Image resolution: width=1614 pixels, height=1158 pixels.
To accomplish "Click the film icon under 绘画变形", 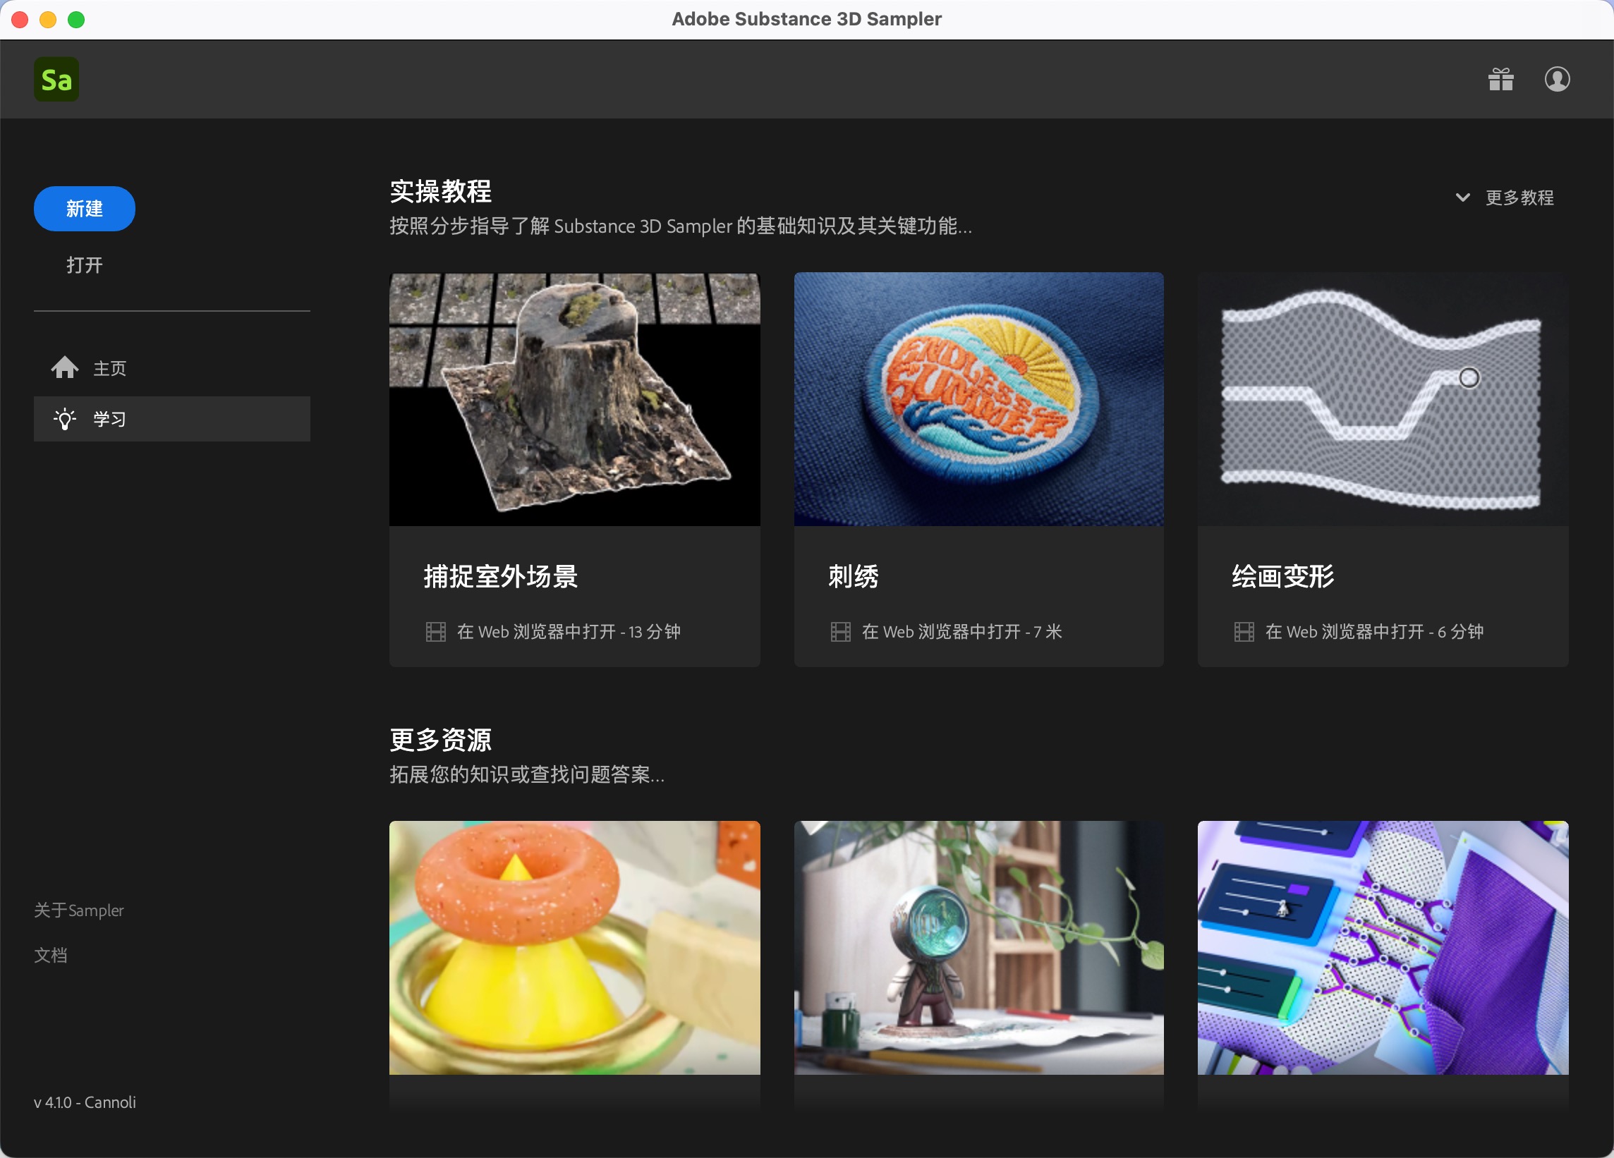I will point(1243,632).
